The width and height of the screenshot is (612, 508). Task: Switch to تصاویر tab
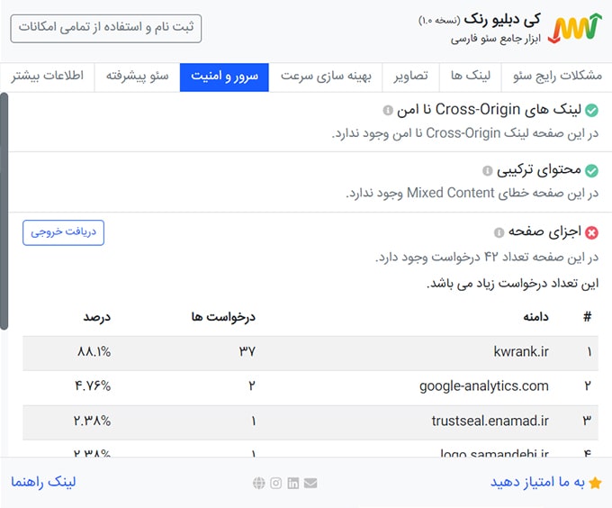point(410,77)
